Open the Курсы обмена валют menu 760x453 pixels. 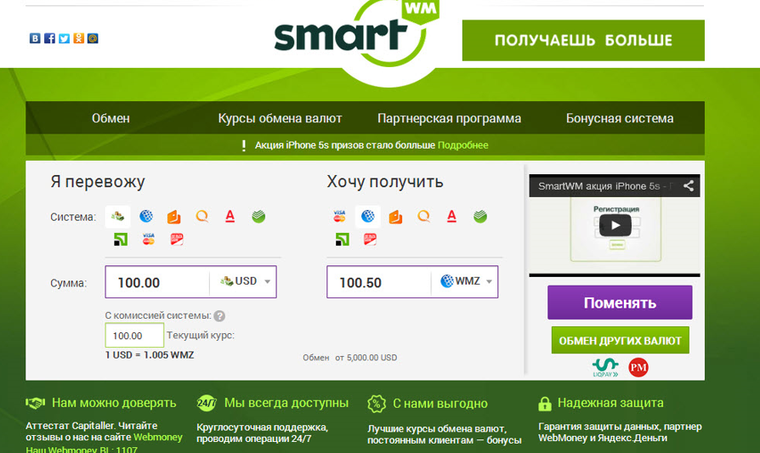click(280, 118)
